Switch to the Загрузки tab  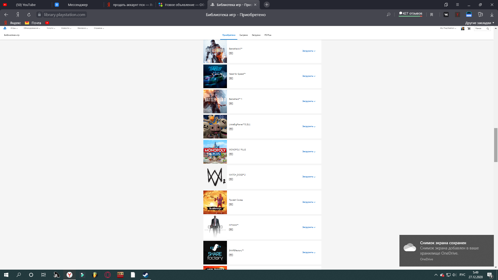(256, 35)
